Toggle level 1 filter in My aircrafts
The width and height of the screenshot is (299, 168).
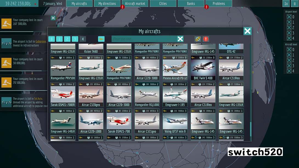(x=59, y=39)
